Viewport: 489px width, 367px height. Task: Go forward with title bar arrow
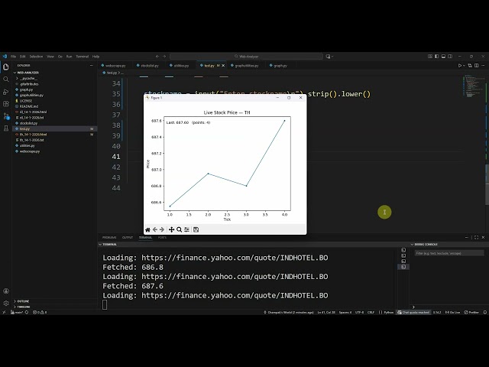coord(164,57)
